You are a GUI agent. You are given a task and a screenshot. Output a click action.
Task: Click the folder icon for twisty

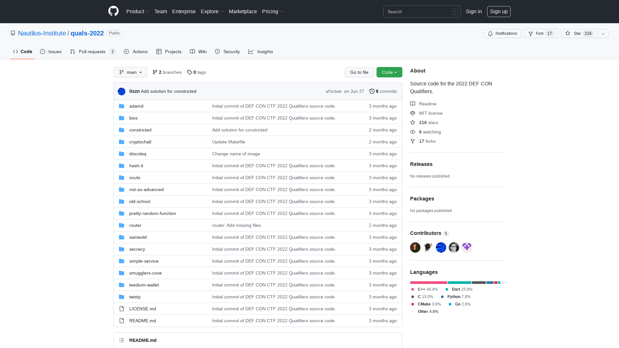click(x=122, y=297)
